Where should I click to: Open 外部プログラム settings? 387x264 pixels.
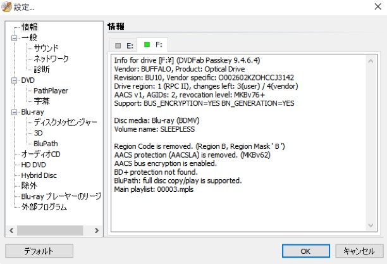(x=44, y=206)
